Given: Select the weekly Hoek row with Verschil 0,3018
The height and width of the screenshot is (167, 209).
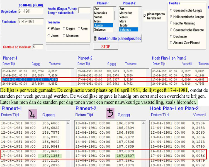Looking at the screenshot, I should click(x=178, y=83).
